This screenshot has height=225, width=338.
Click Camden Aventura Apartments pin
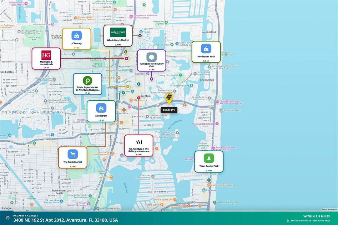[147, 116]
